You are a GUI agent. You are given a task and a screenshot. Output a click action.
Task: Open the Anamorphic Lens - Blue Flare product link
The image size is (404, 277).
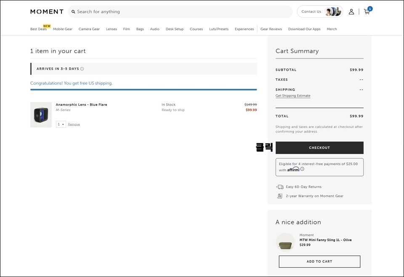[x=81, y=105]
